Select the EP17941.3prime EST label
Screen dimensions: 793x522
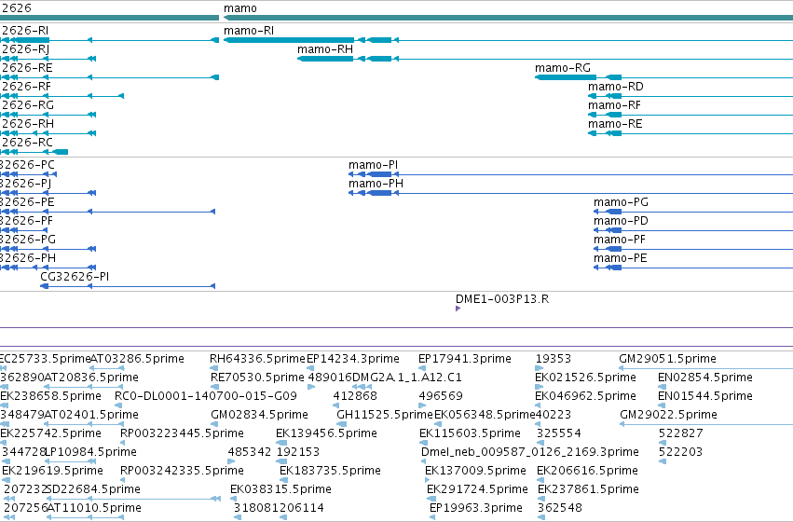[465, 359]
